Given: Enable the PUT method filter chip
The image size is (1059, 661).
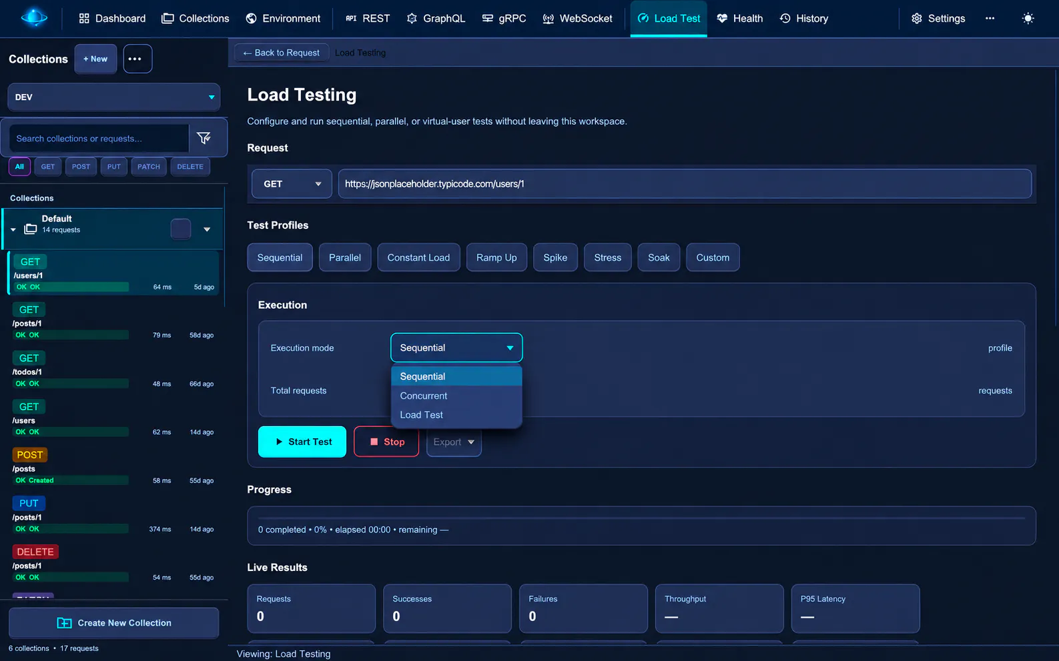Looking at the screenshot, I should (114, 167).
